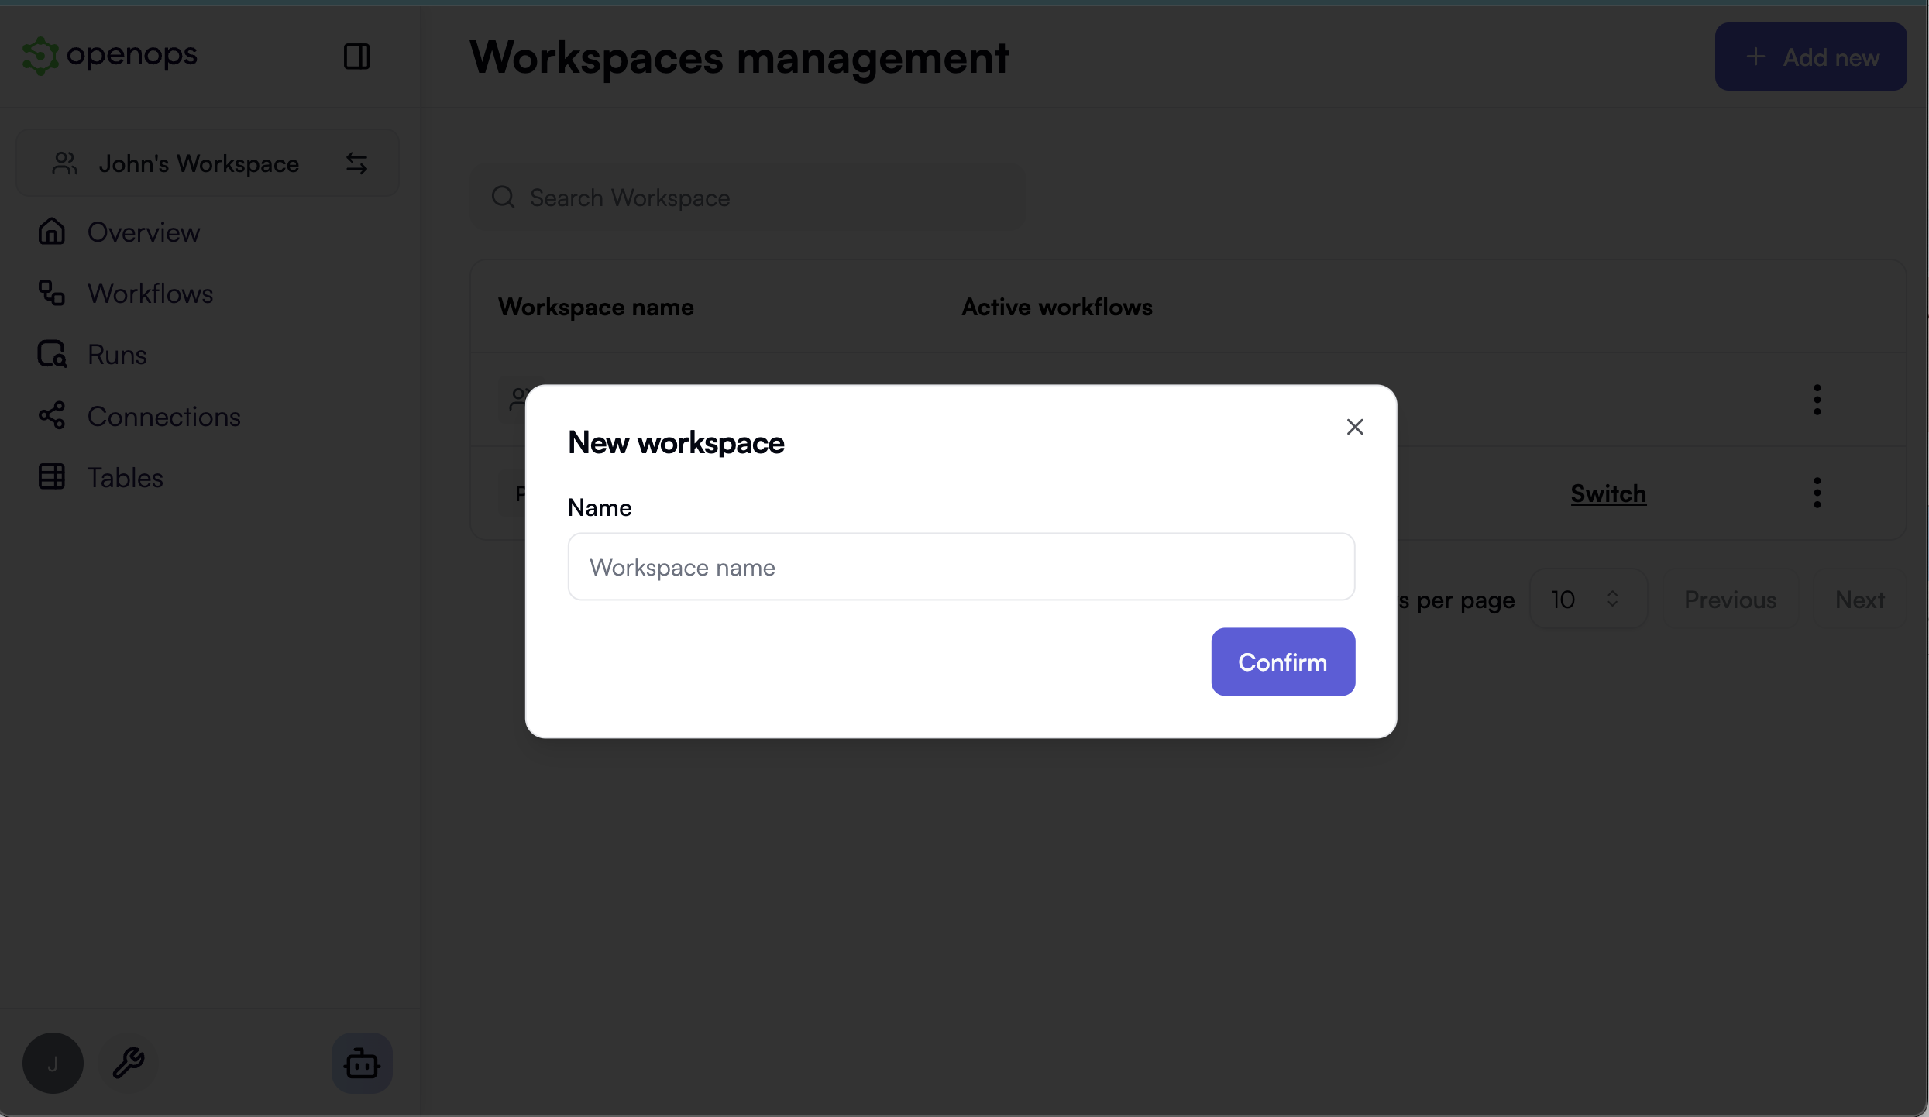Image resolution: width=1929 pixels, height=1117 pixels.
Task: Select the Workflows sidebar icon
Action: point(50,293)
